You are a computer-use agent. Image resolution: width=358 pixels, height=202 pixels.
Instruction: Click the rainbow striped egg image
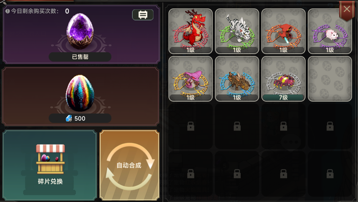[80, 93]
